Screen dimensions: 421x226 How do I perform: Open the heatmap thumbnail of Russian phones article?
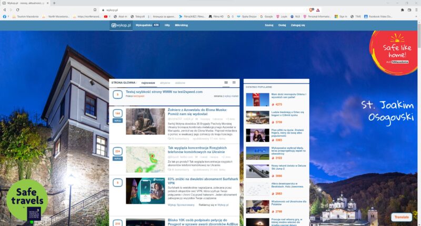point(145,159)
